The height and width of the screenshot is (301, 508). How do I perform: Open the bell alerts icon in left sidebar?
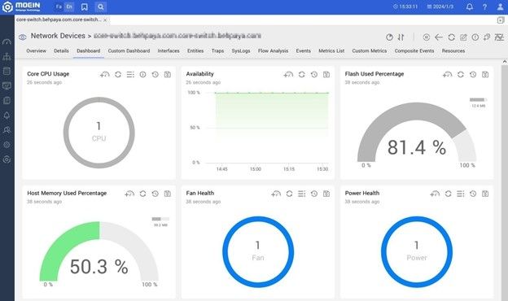(x=7, y=116)
